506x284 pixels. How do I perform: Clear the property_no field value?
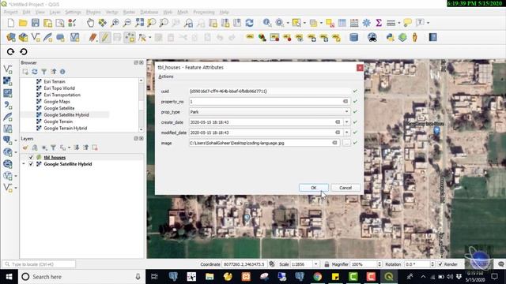coord(346,102)
